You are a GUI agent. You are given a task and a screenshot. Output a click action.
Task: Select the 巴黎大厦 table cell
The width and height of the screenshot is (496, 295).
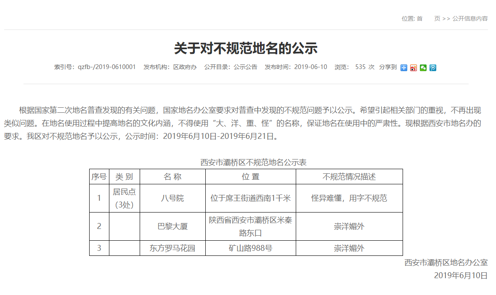click(x=172, y=226)
